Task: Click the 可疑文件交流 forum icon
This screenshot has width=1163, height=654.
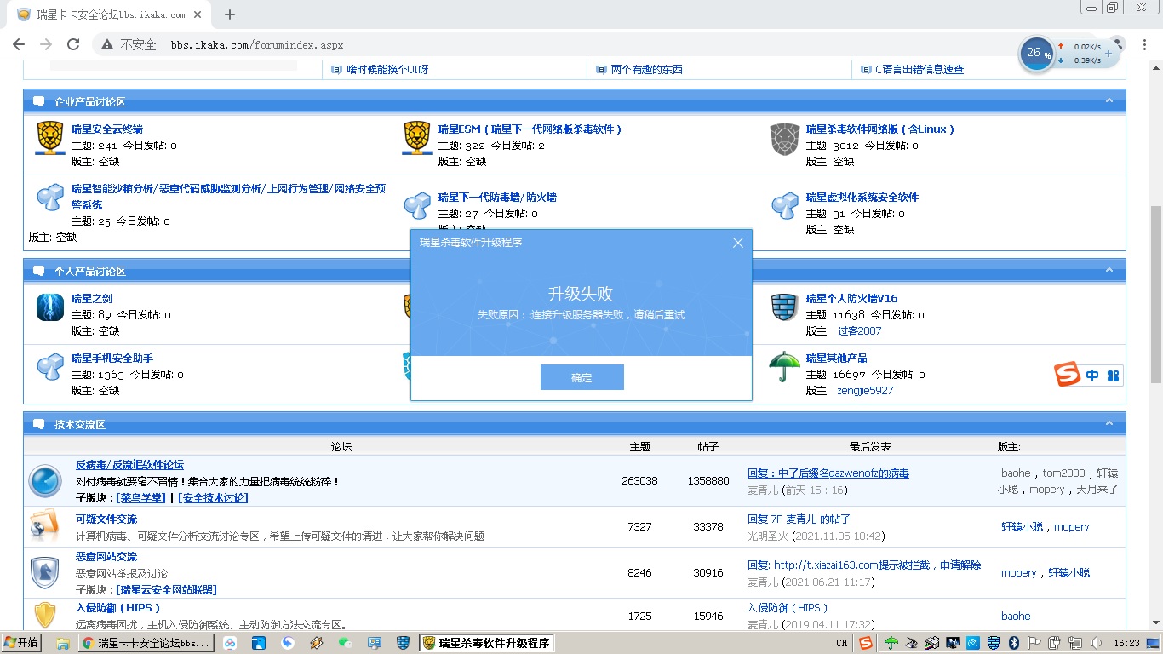Action: [x=45, y=526]
